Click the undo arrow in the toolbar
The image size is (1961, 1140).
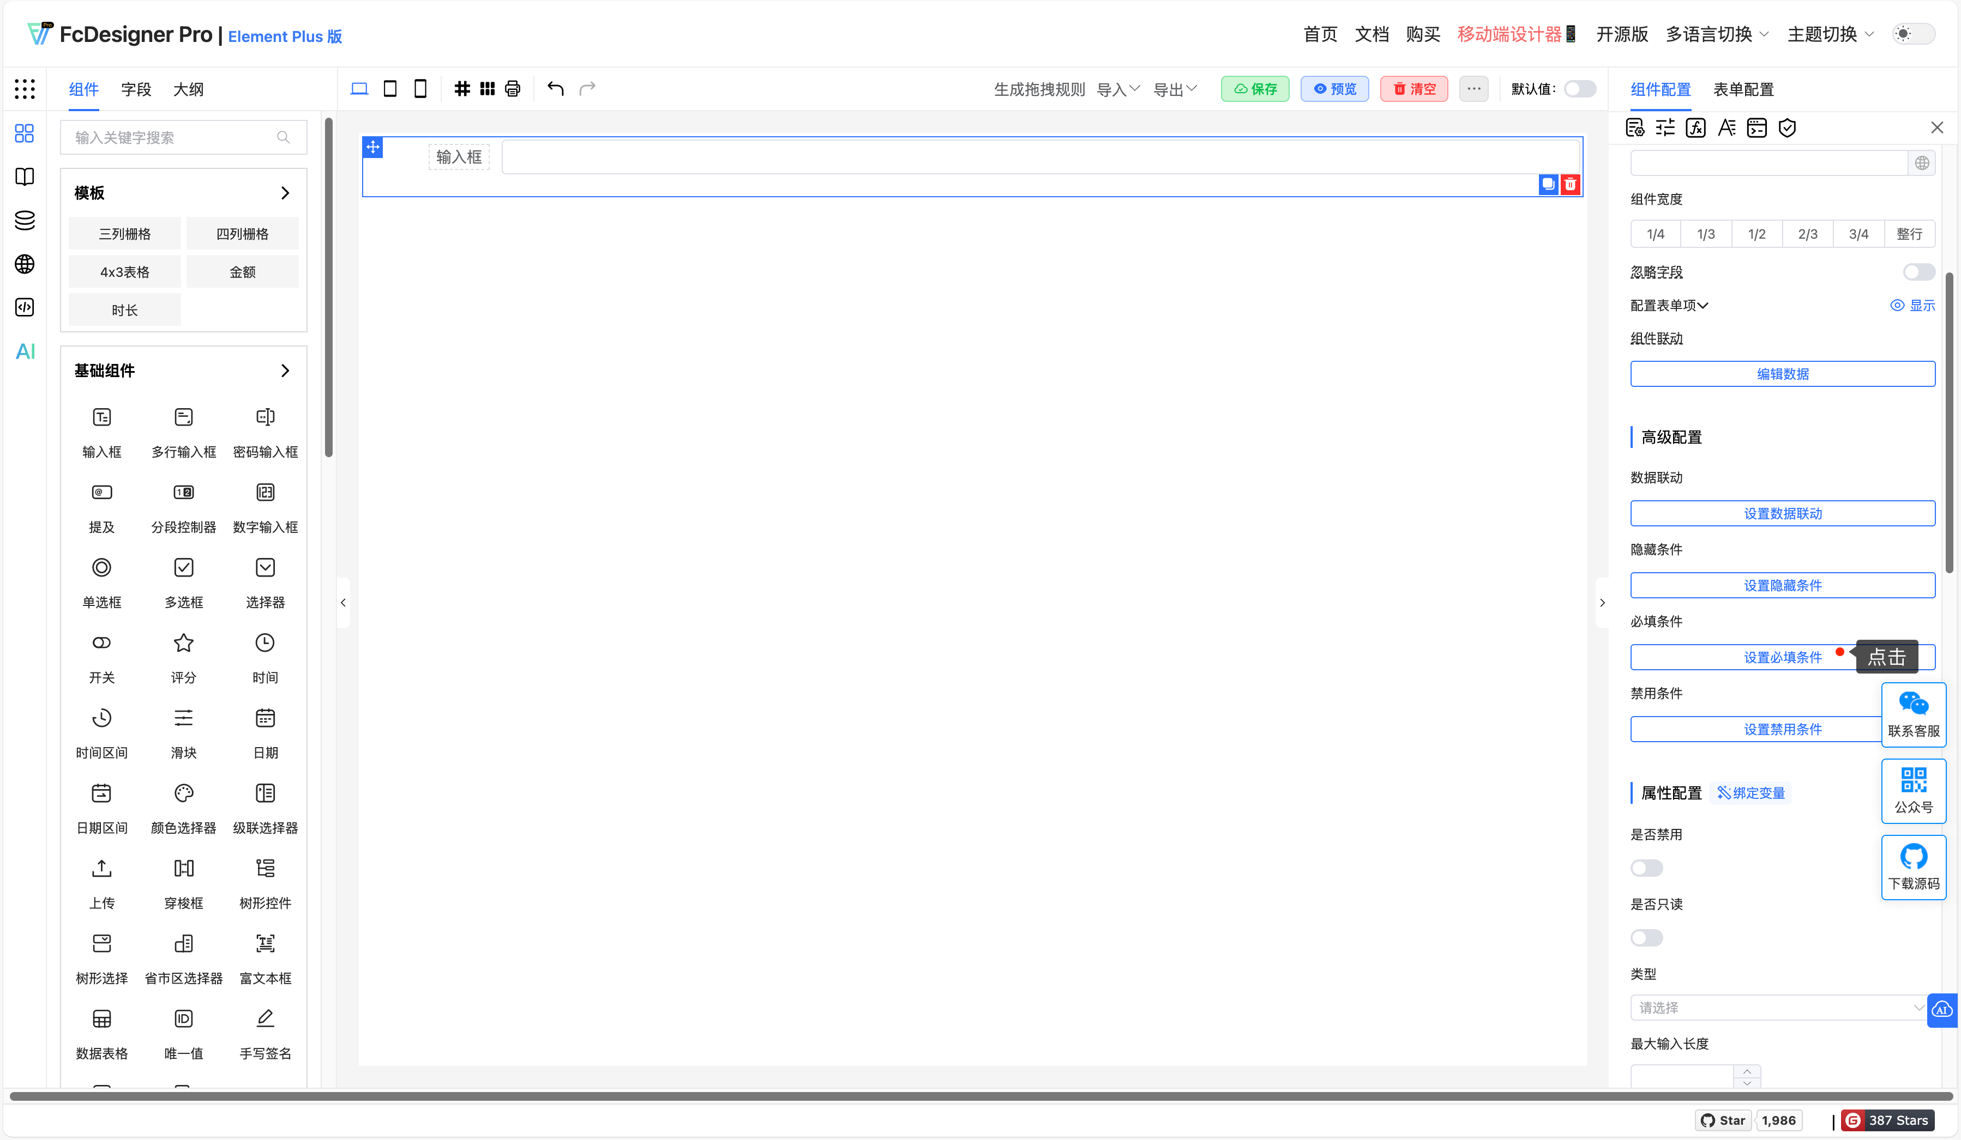[x=555, y=89]
